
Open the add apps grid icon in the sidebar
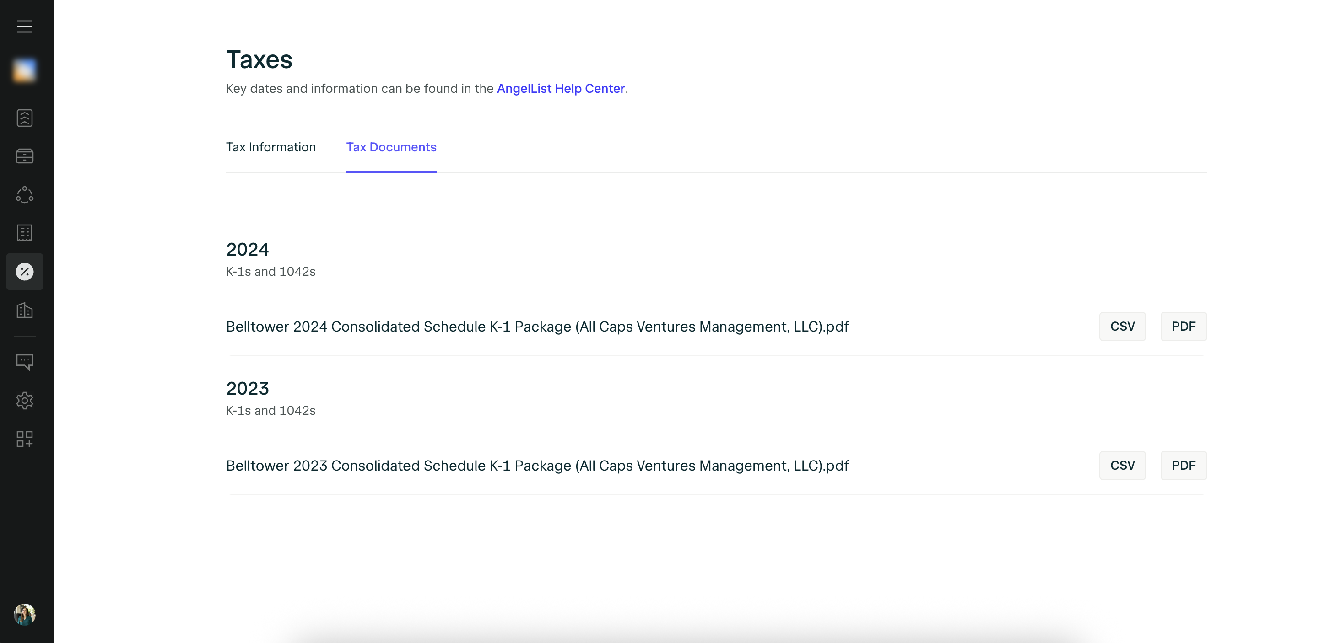coord(25,439)
